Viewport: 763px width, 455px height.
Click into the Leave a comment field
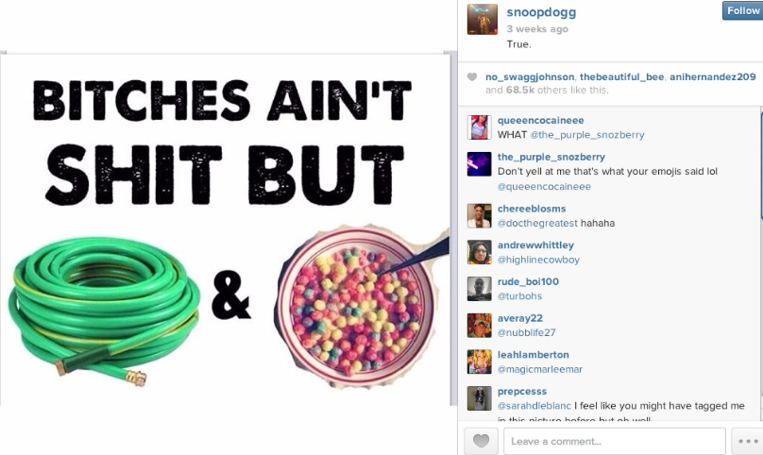point(615,442)
